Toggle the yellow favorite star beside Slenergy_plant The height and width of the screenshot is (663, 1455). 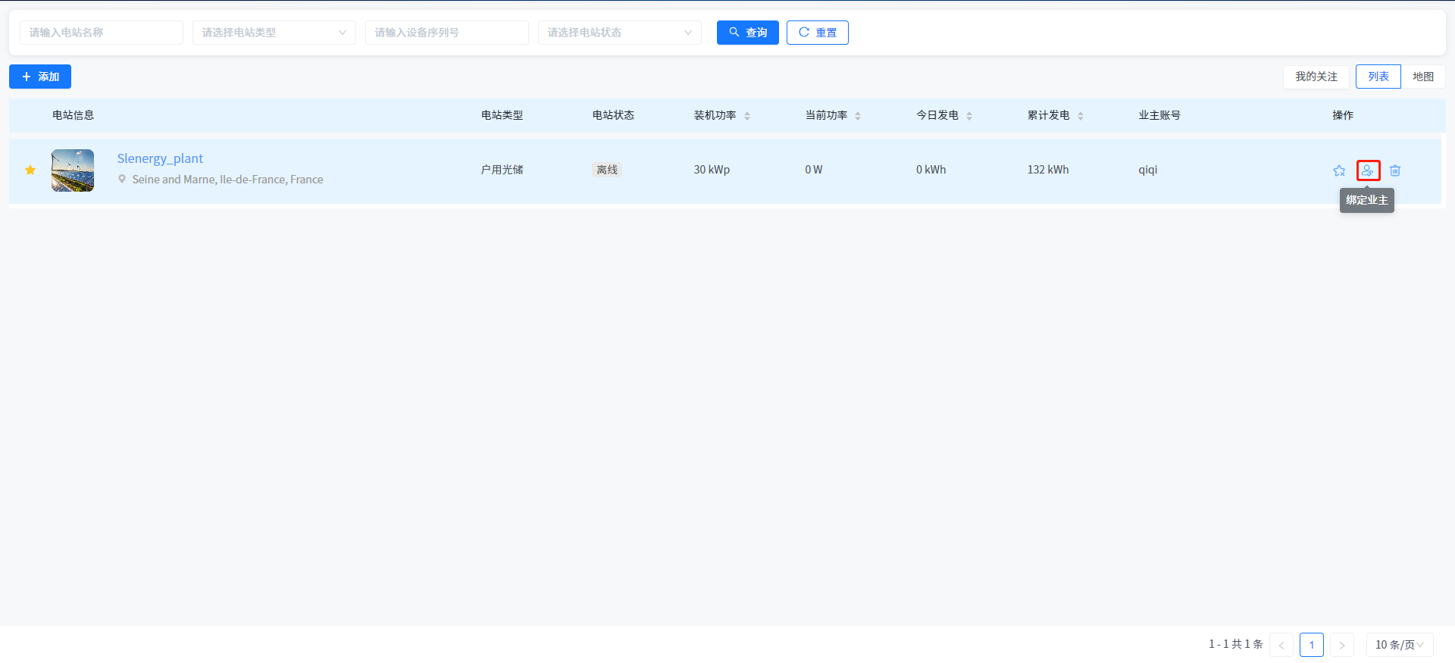click(x=30, y=170)
